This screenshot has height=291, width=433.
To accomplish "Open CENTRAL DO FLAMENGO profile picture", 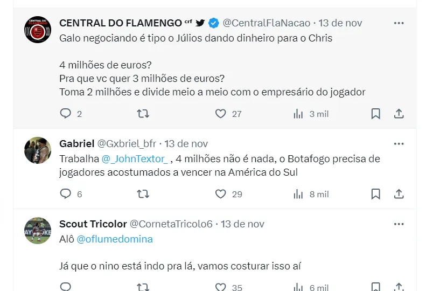I will [38, 30].
